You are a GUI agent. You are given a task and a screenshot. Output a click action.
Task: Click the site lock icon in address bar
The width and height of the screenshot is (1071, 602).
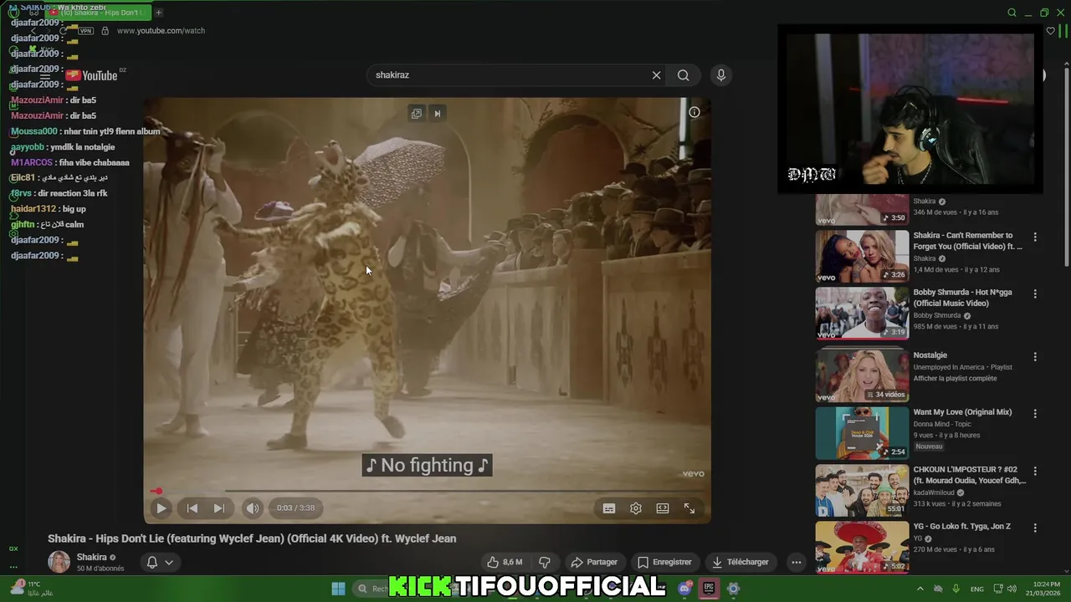pyautogui.click(x=105, y=31)
